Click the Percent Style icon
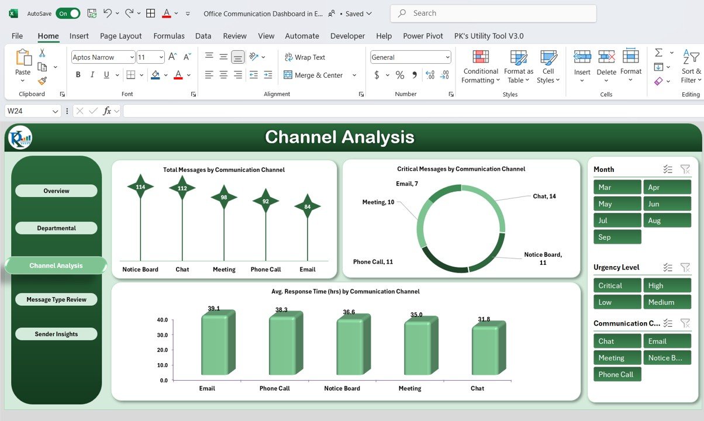 tap(400, 75)
